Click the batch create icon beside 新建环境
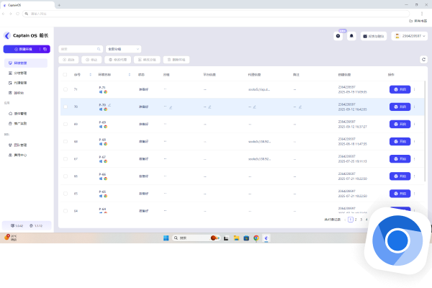432x288 pixels. point(45,49)
